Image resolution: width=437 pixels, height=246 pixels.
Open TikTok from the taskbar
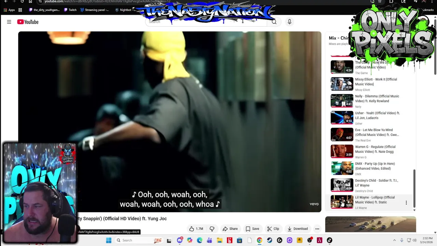coord(329,240)
